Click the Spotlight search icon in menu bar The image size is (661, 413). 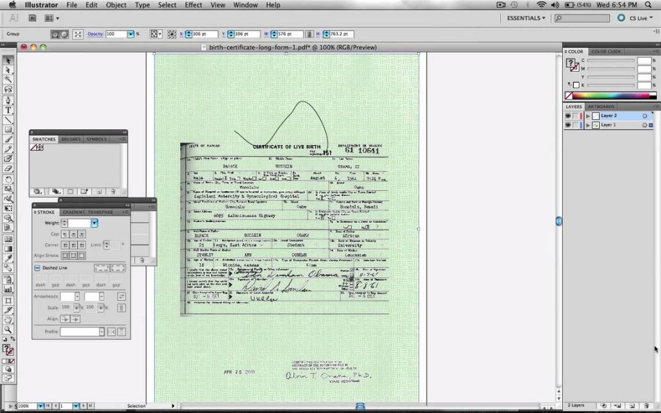(652, 5)
